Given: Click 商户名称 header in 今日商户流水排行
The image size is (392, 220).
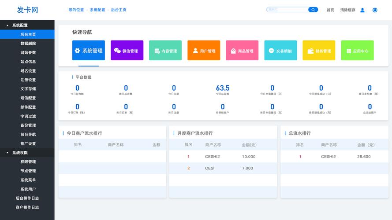Looking at the screenshot, I should (x=116, y=145).
